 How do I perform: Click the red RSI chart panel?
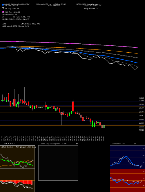127,180
